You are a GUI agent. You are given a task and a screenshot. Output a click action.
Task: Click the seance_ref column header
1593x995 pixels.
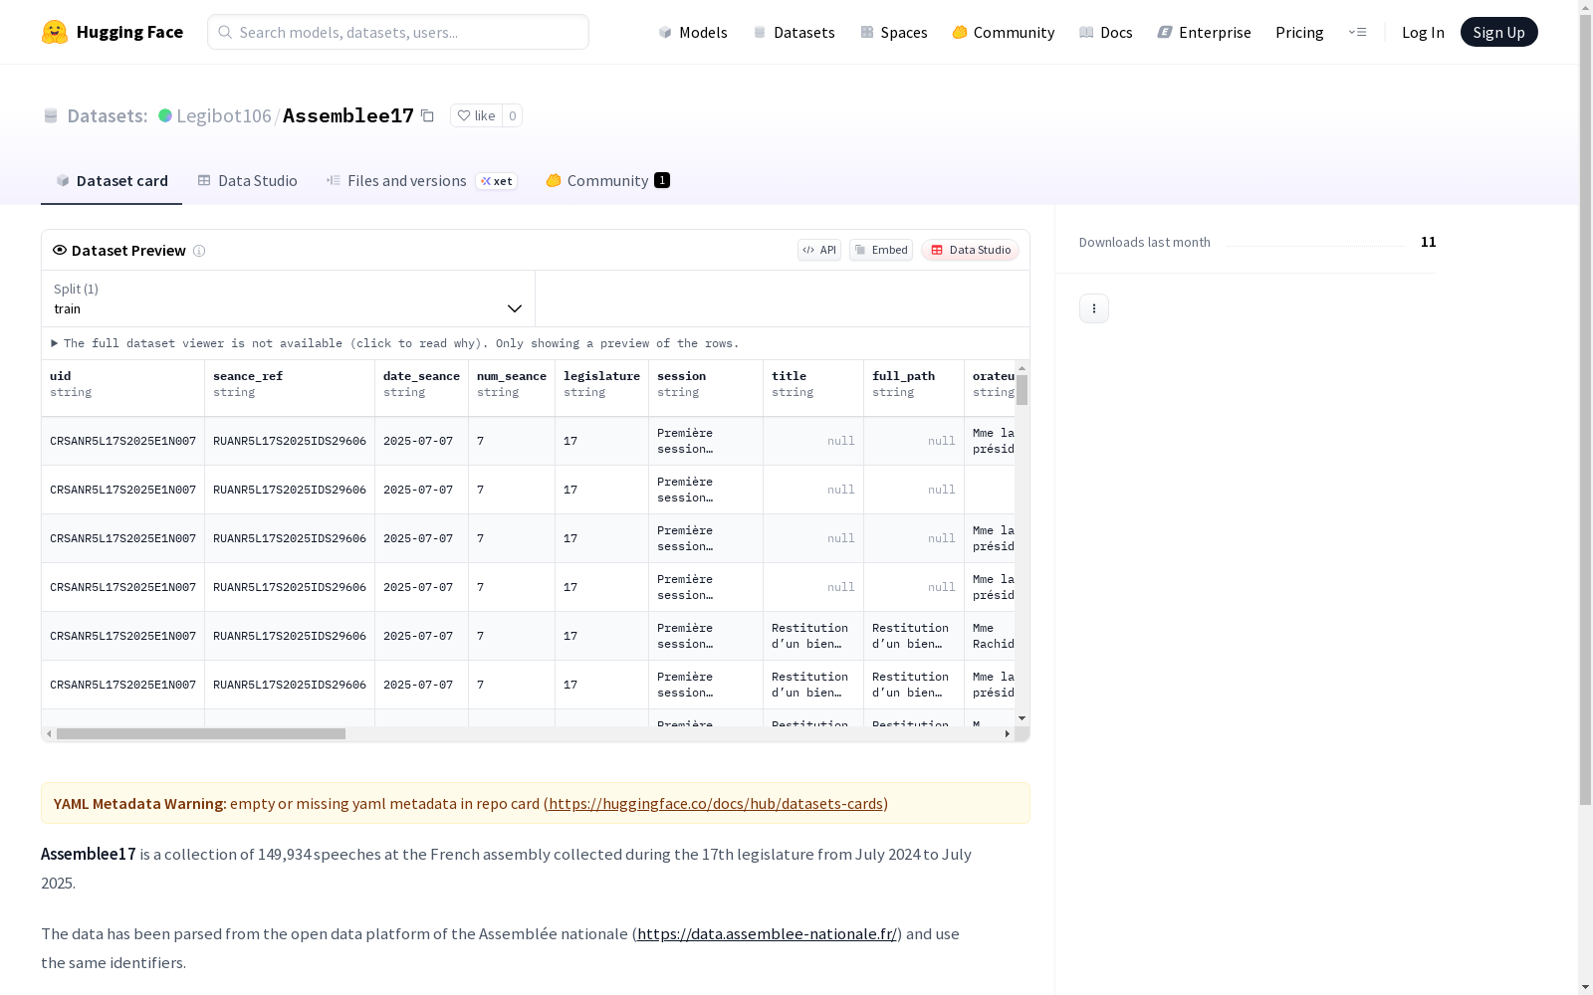coord(290,388)
